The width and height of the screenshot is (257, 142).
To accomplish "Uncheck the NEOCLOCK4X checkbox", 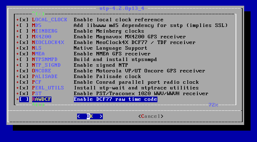I will click(24, 43).
